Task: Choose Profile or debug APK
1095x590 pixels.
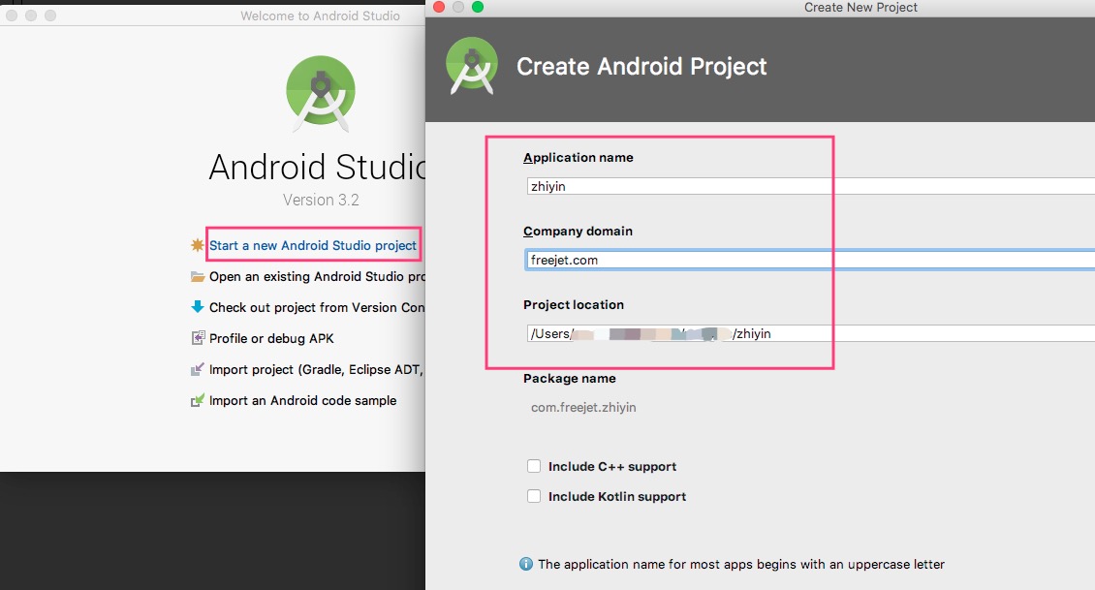Action: pos(271,339)
